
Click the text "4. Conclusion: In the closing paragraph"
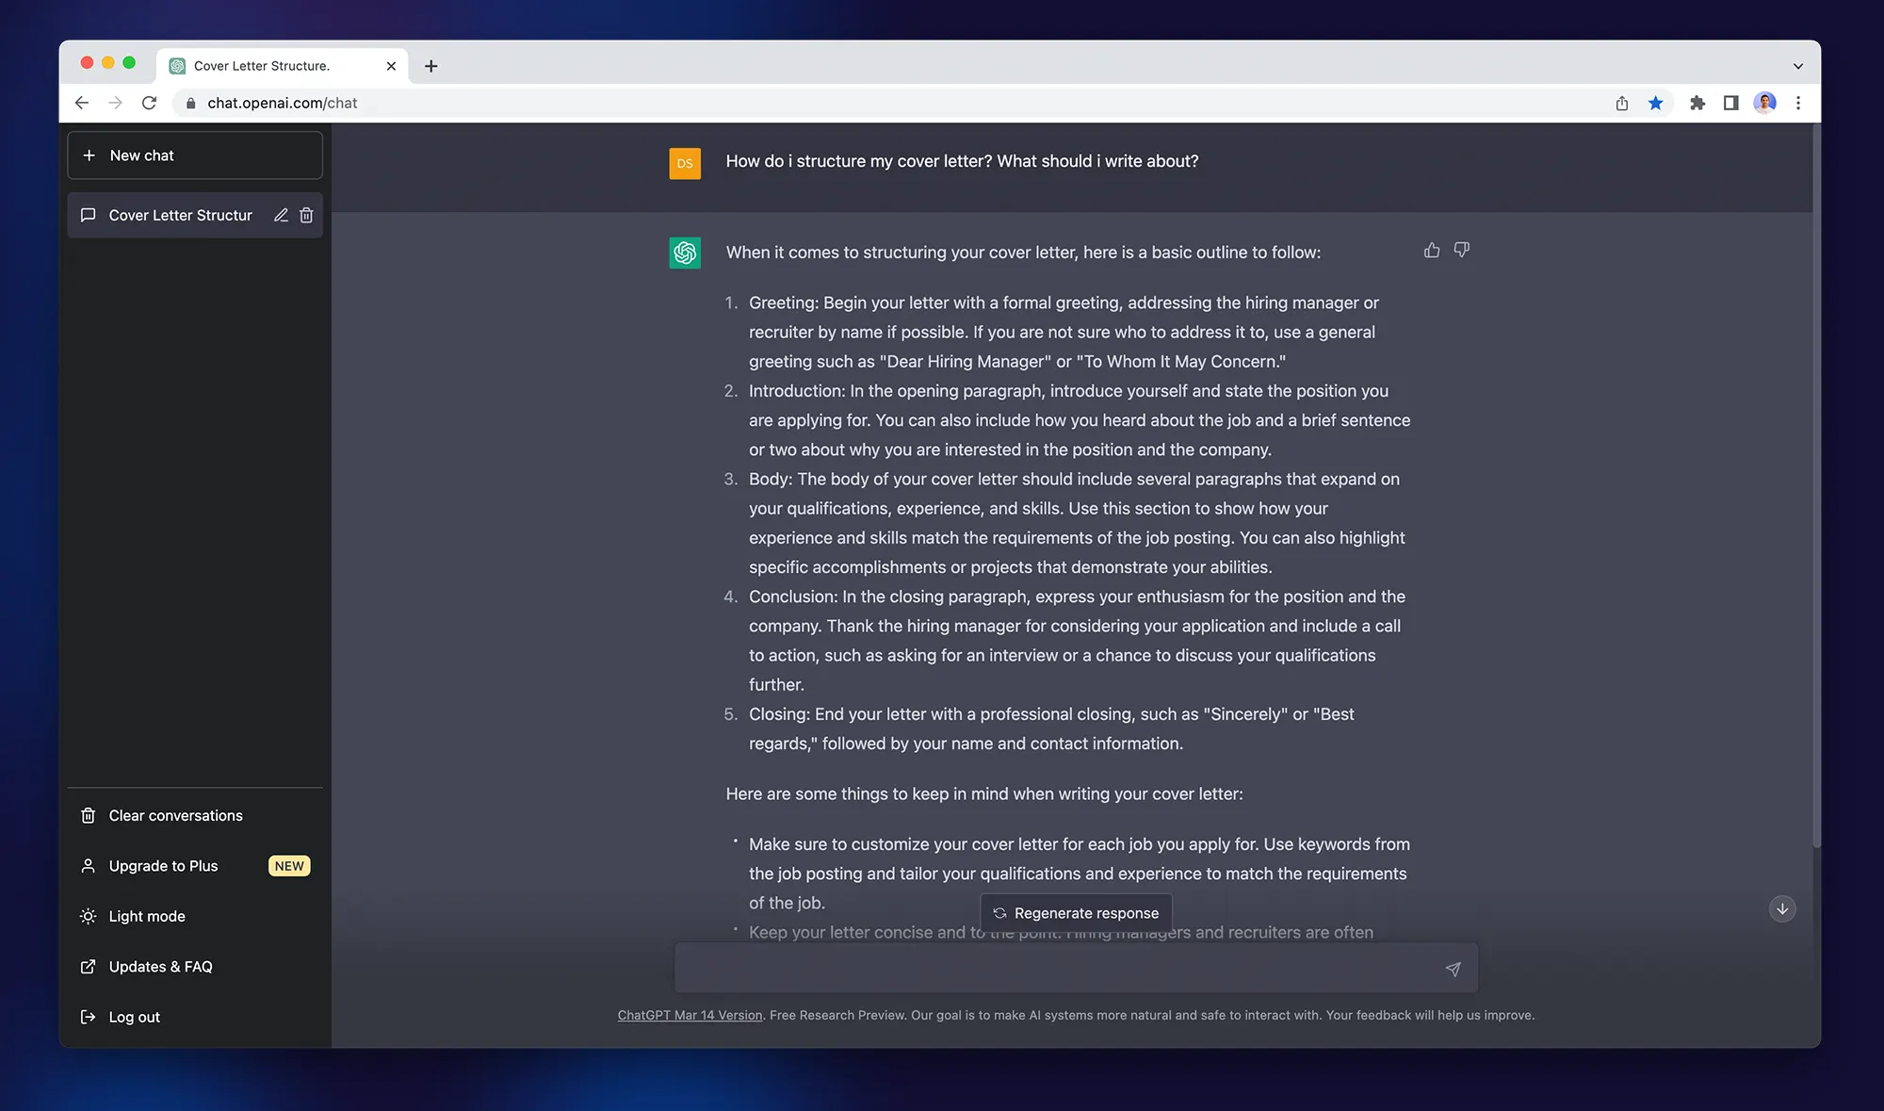[876, 596]
